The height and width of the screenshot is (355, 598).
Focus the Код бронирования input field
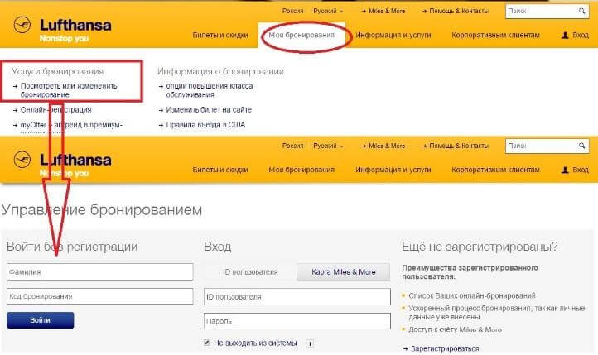100,296
